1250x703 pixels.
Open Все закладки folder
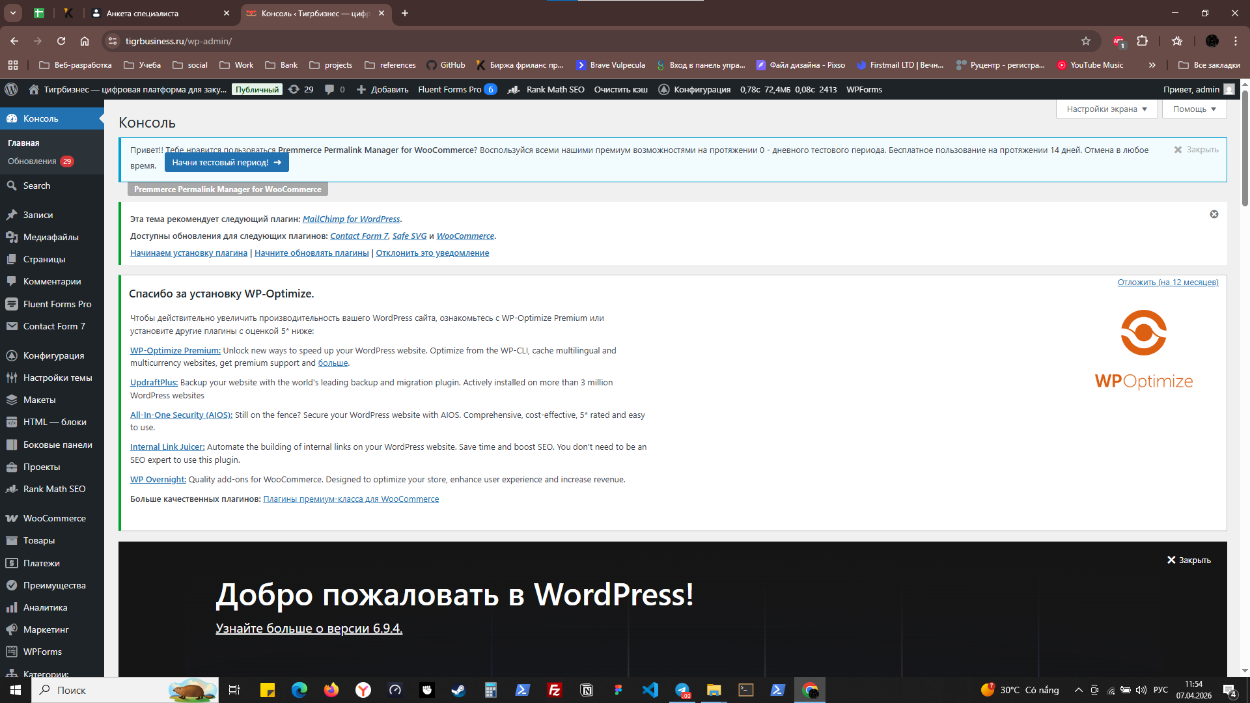tap(1210, 65)
